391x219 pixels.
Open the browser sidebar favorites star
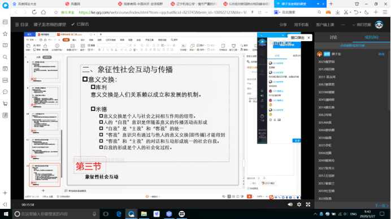5,34
